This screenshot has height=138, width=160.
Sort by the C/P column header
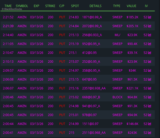62,6
